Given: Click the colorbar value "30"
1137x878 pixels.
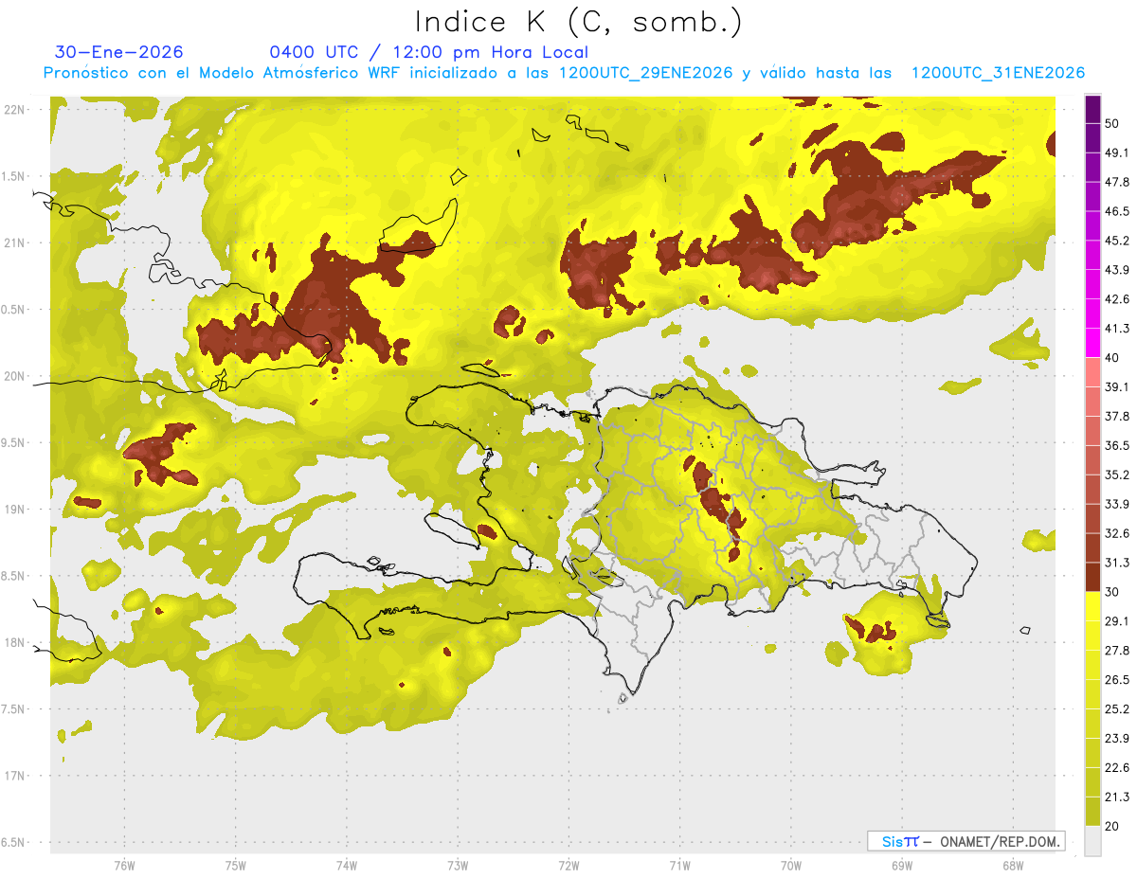Looking at the screenshot, I should [x=1112, y=592].
